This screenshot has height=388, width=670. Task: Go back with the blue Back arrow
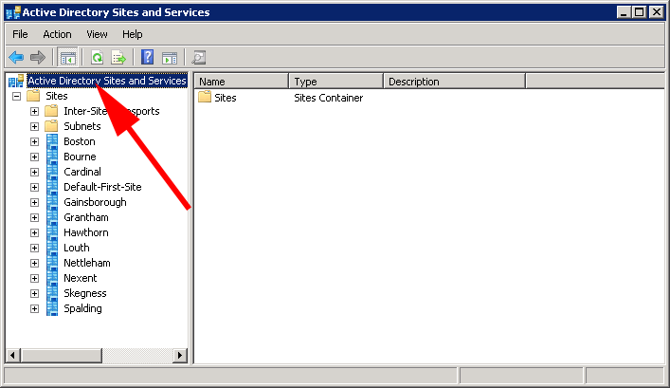point(16,57)
